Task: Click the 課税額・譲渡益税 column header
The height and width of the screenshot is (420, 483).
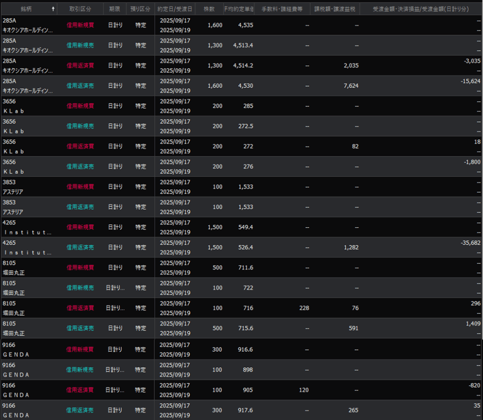Action: (335, 9)
